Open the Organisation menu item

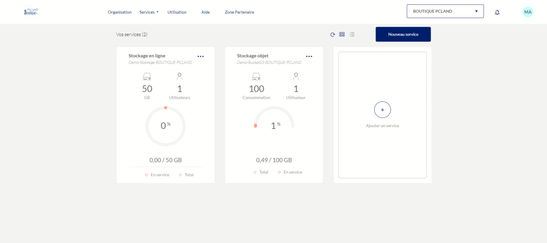120,12
